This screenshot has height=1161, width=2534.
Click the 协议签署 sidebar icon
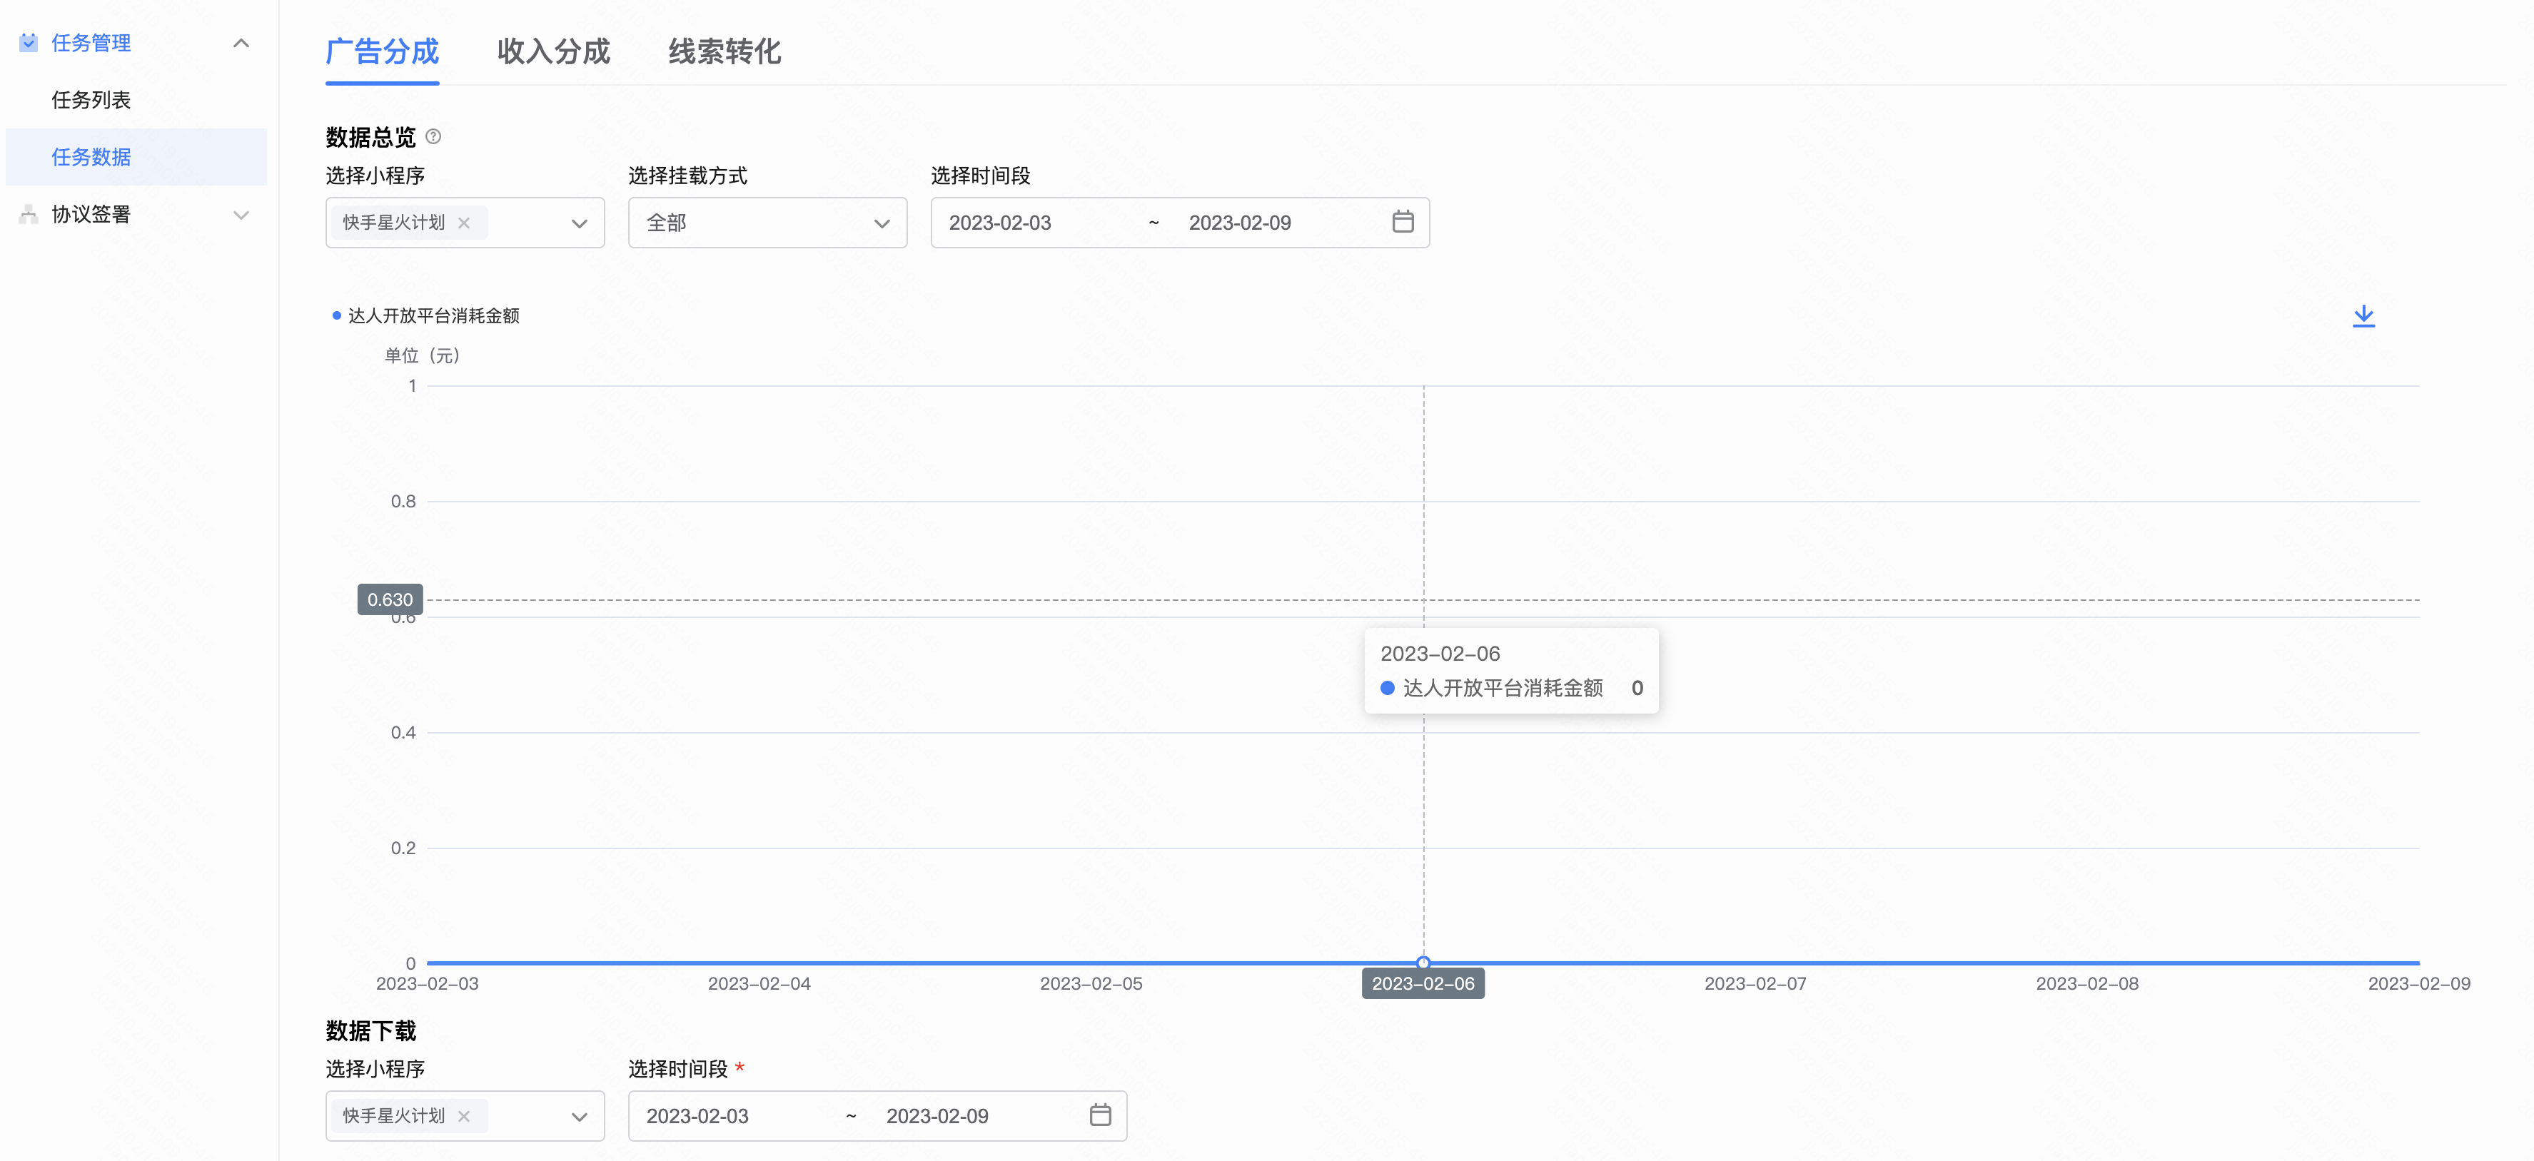[x=29, y=214]
